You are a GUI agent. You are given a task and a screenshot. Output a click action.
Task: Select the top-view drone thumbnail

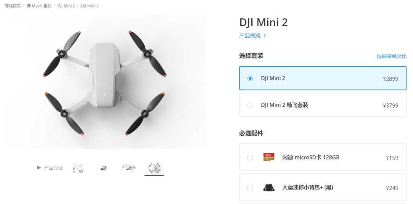tap(154, 168)
